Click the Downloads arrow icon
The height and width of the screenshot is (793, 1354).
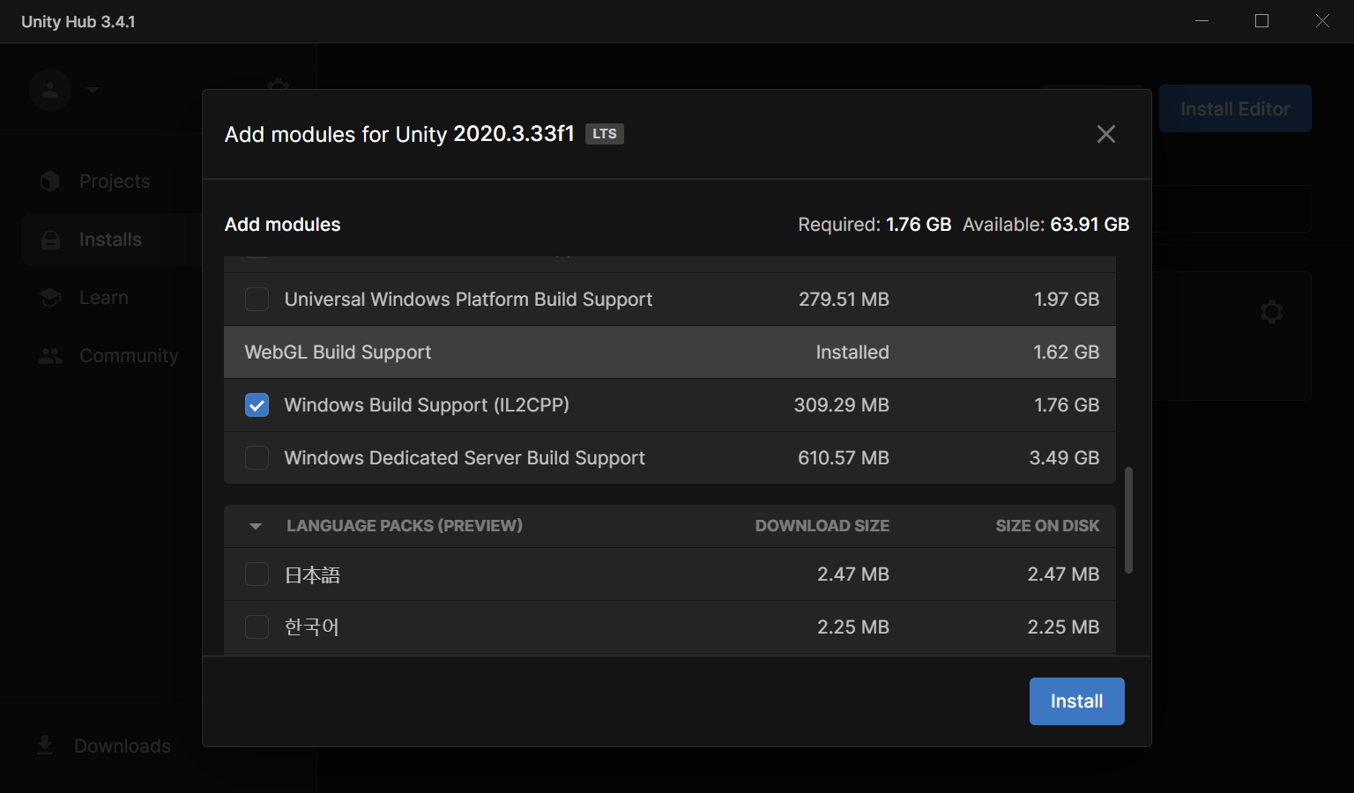click(45, 745)
